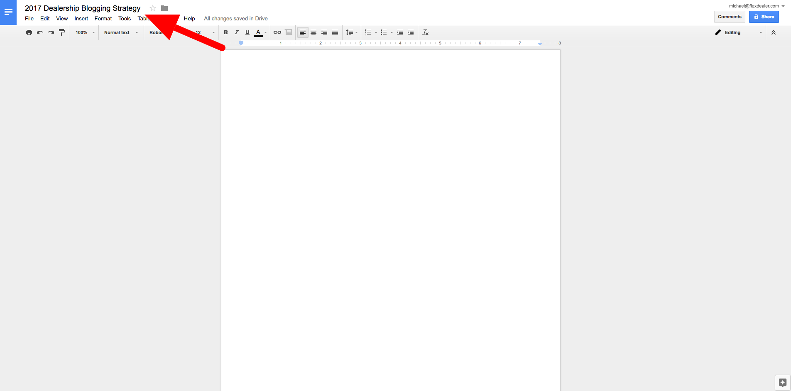Select the Paint format roller tool
The height and width of the screenshot is (391, 791).
coord(62,32)
